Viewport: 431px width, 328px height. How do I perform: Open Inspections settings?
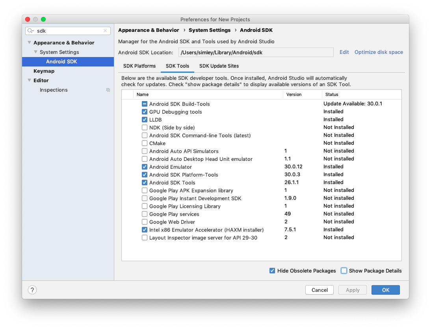click(54, 90)
